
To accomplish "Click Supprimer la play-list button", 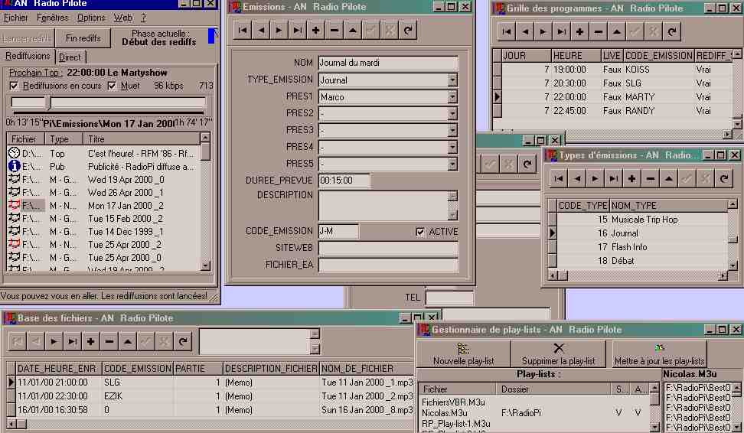I will 559,353.
